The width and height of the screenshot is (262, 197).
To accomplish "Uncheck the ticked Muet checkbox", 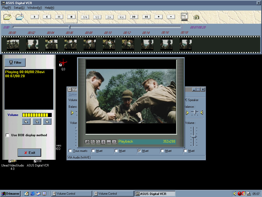I will (x=139, y=151).
